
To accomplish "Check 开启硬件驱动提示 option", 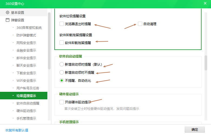I will pos(62,102).
